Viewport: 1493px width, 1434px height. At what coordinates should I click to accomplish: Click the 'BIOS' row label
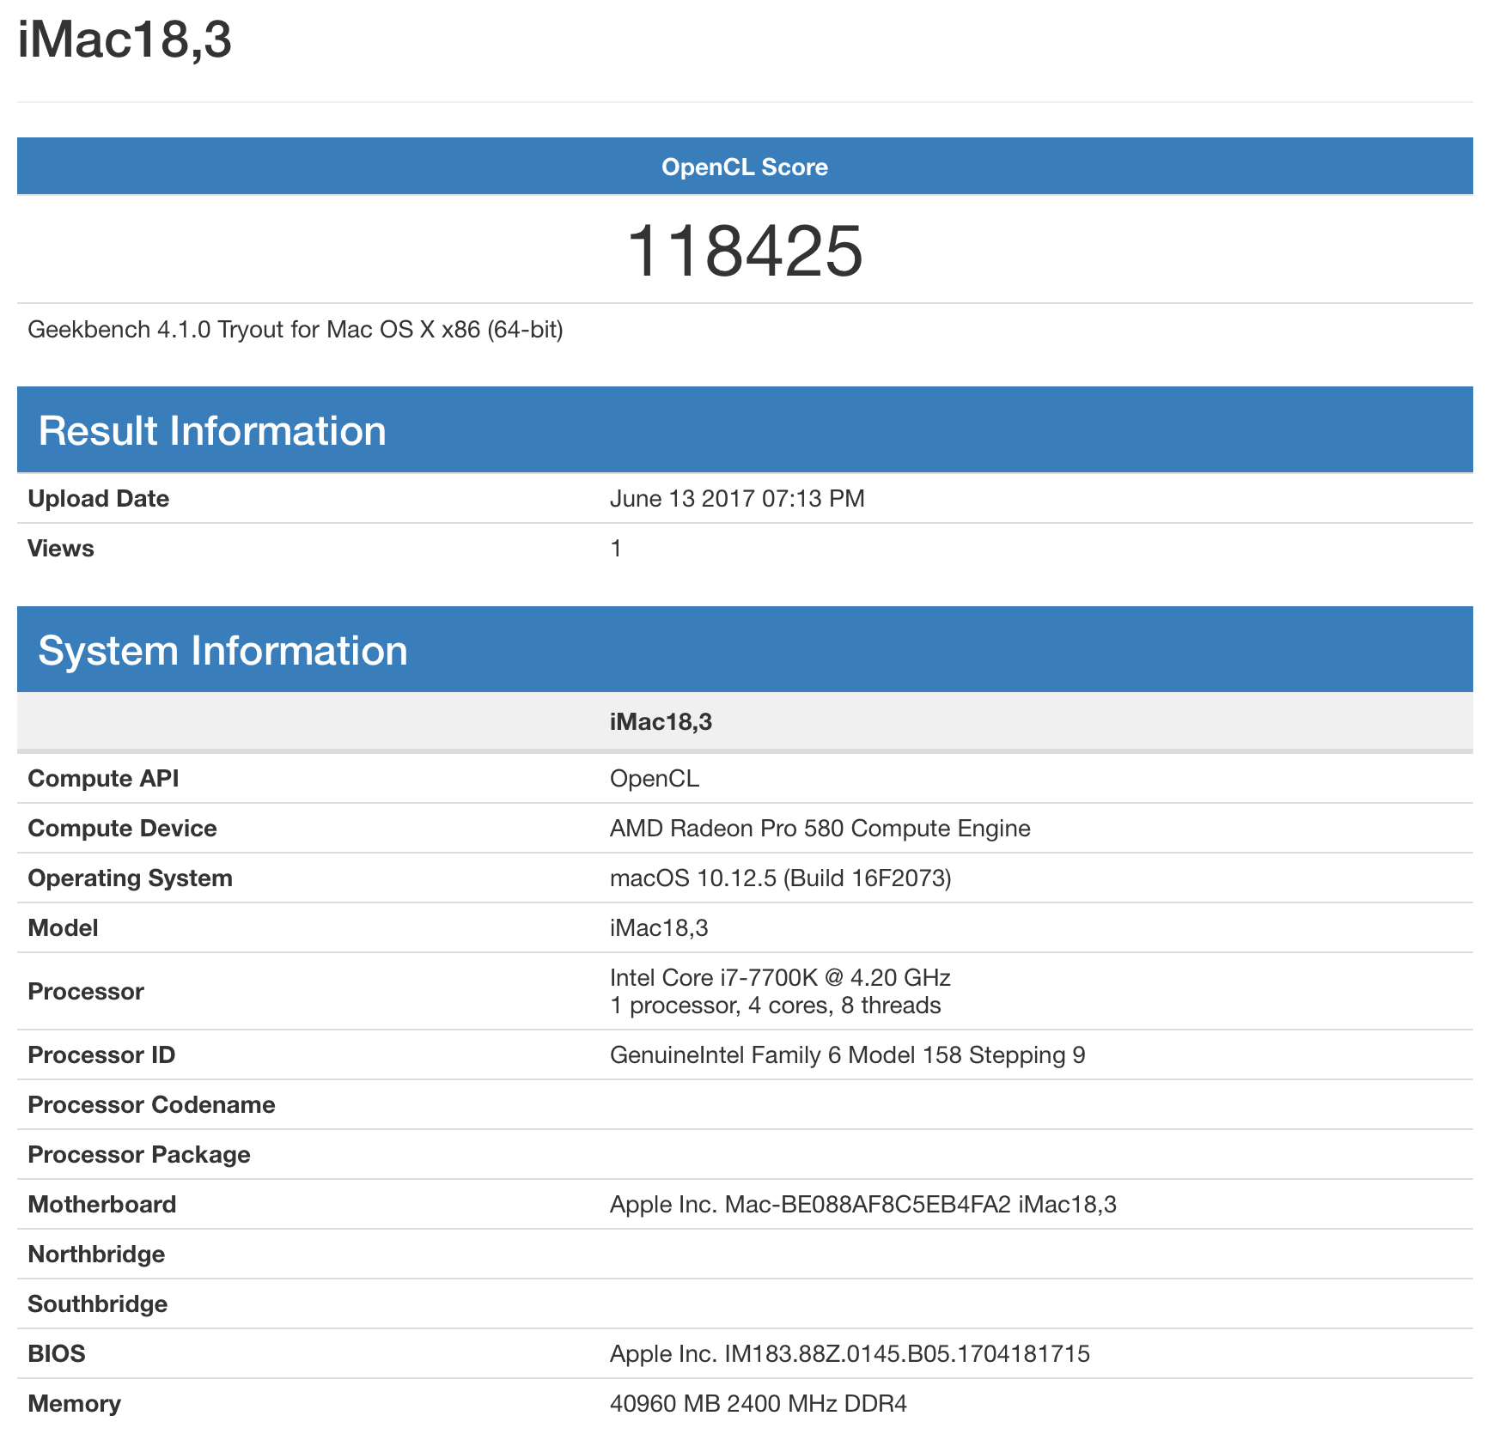pyautogui.click(x=57, y=1354)
